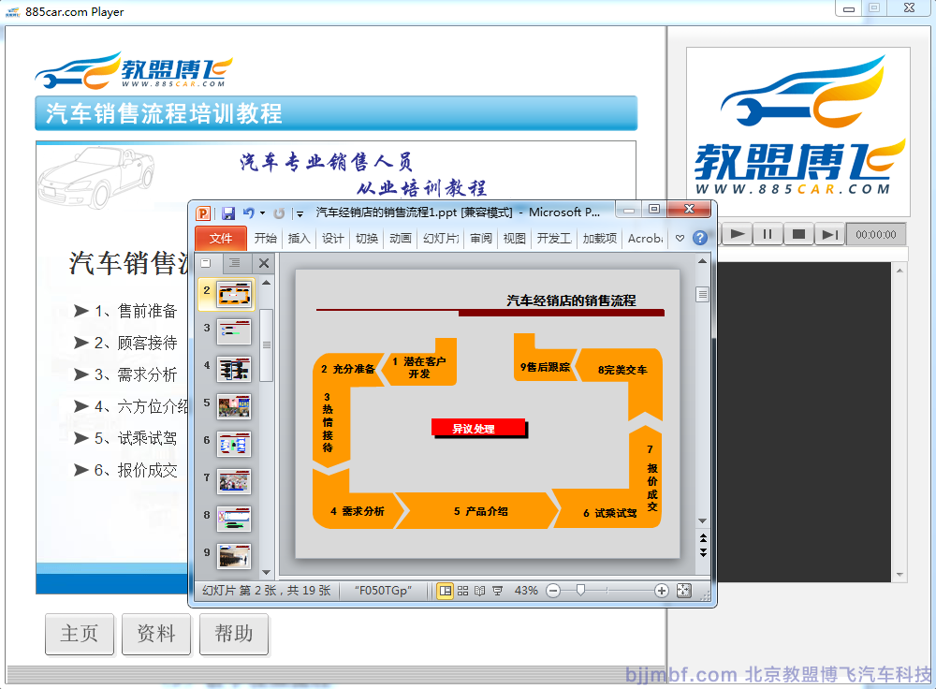
Task: Click the Undo arrow icon
Action: pyautogui.click(x=248, y=213)
